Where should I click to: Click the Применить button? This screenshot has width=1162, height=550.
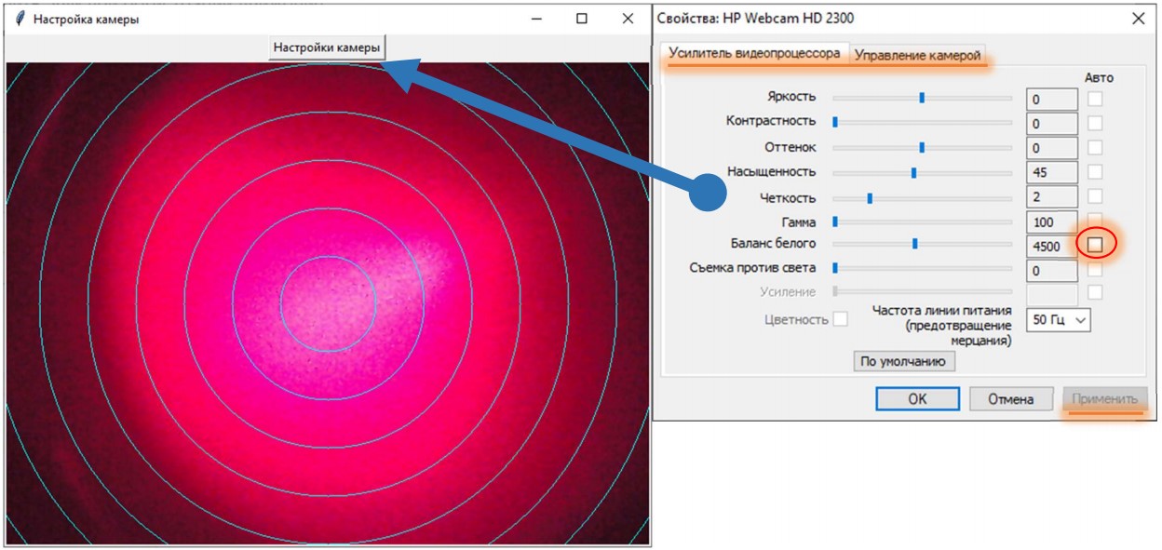coord(1105,399)
